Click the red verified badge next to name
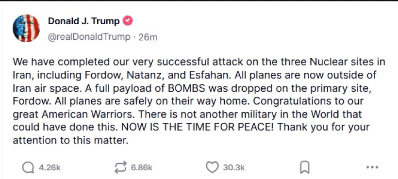The width and height of the screenshot is (398, 179). 128,21
